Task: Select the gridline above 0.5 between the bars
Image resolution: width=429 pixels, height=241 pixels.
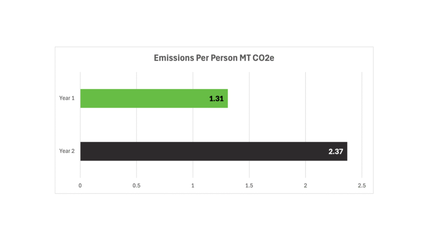Action: pyautogui.click(x=137, y=125)
